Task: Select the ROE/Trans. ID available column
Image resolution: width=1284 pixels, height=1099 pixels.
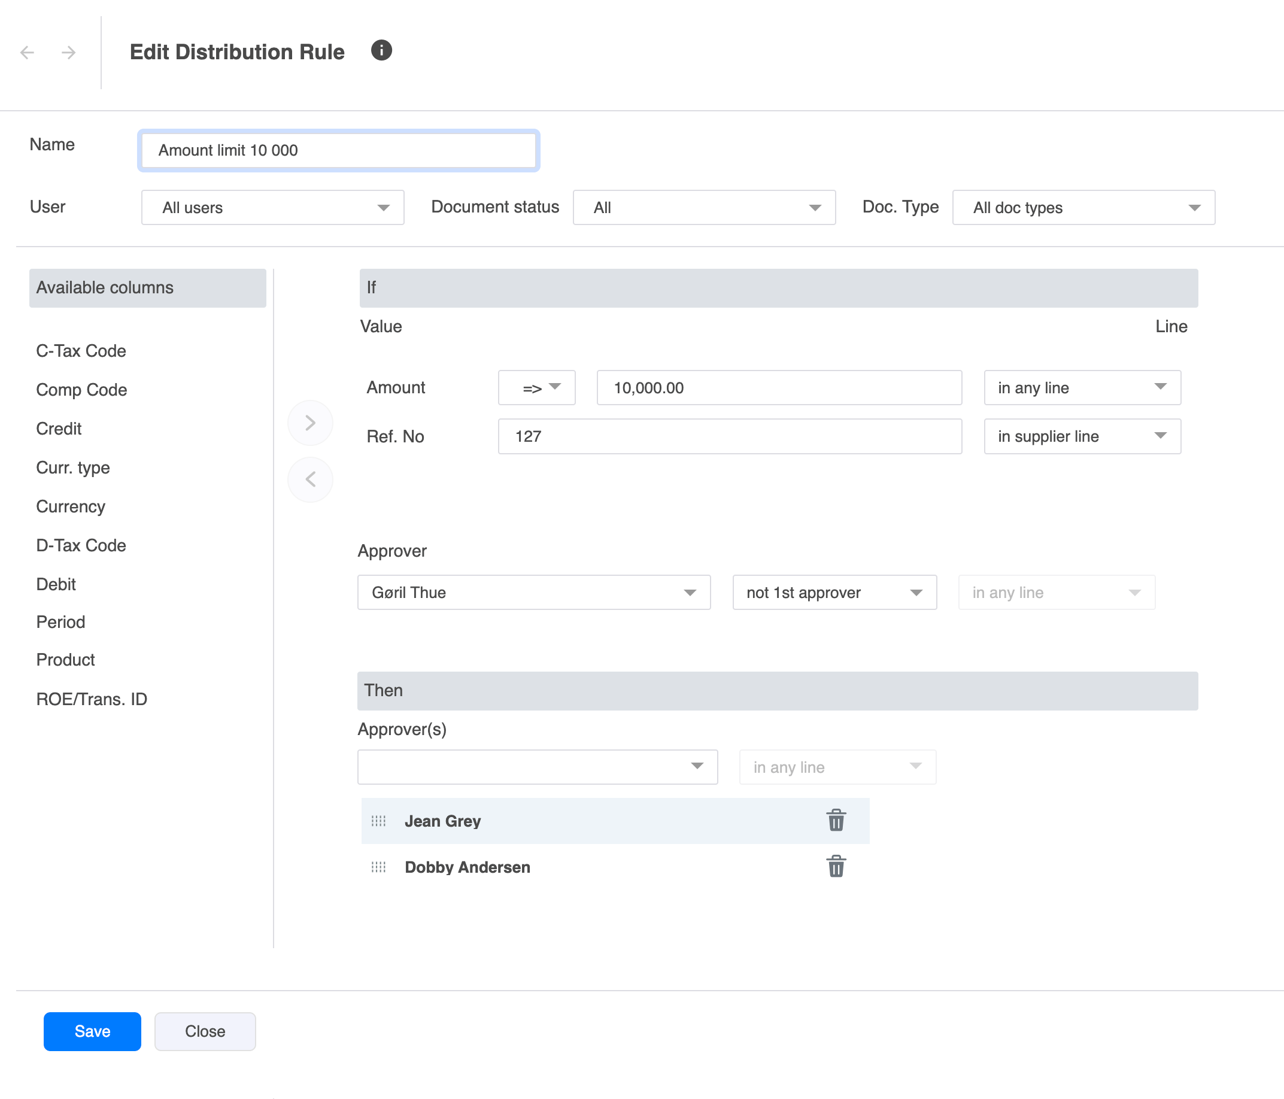Action: (93, 698)
